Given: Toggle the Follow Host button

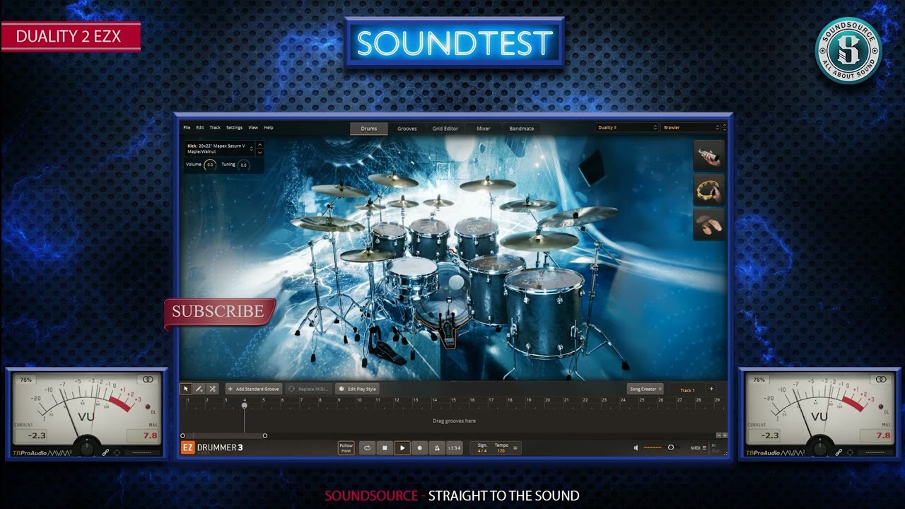Looking at the screenshot, I should tap(346, 447).
